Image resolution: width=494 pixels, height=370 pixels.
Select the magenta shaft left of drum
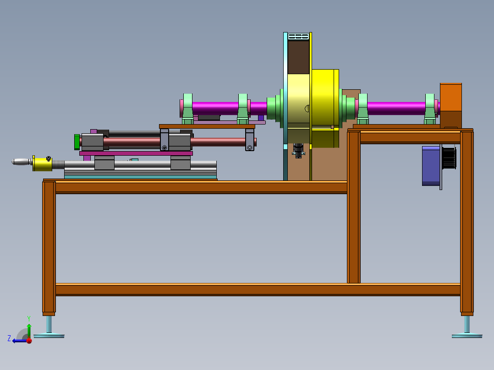[x=215, y=108]
